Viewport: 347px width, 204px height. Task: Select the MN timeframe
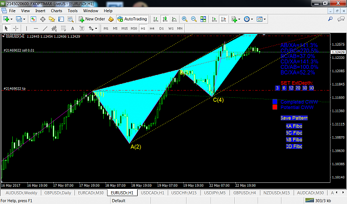point(180,28)
